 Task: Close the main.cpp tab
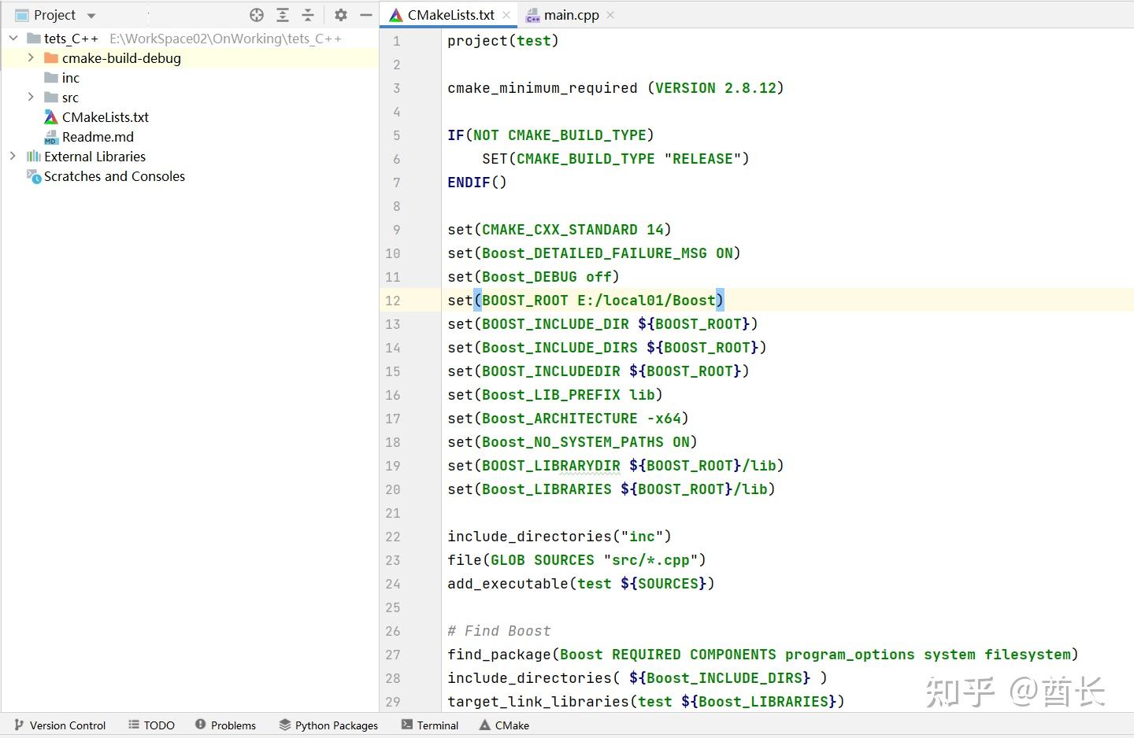pyautogui.click(x=610, y=15)
